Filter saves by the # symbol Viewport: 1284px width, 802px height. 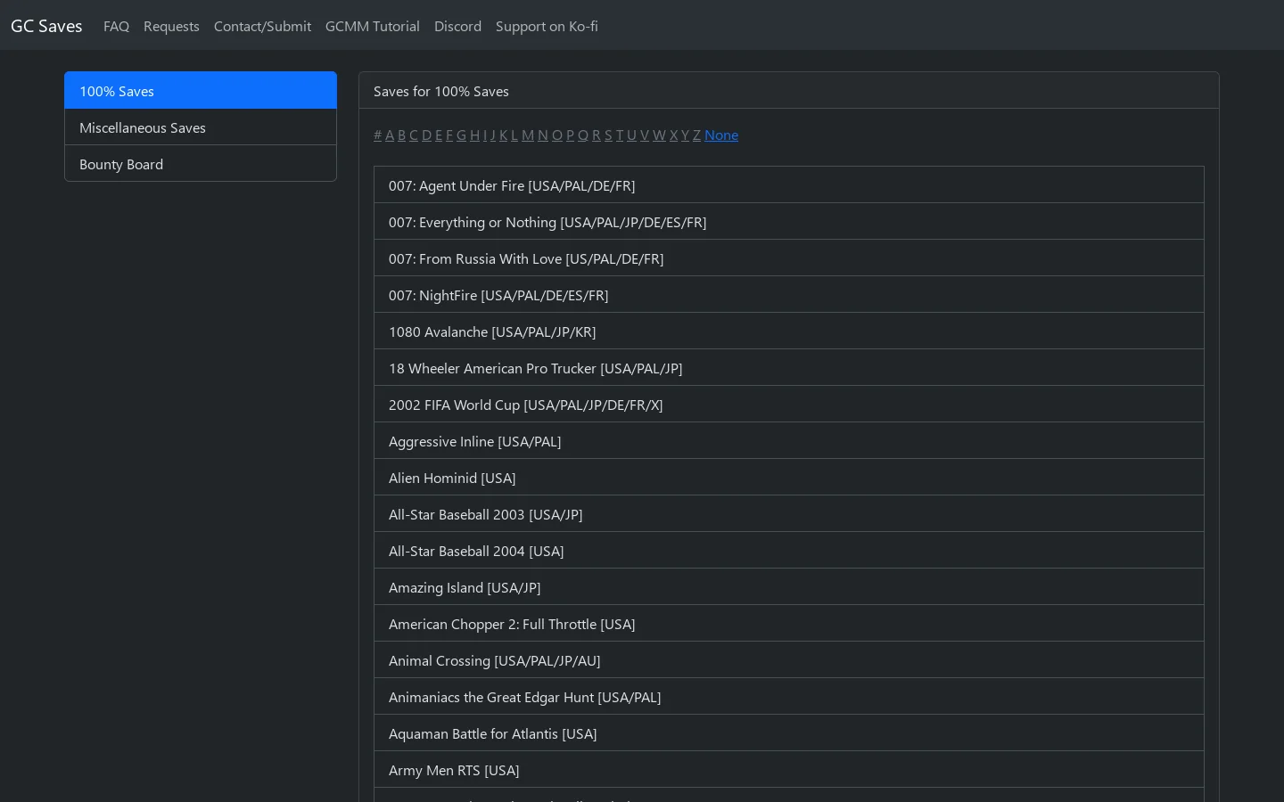click(x=377, y=135)
